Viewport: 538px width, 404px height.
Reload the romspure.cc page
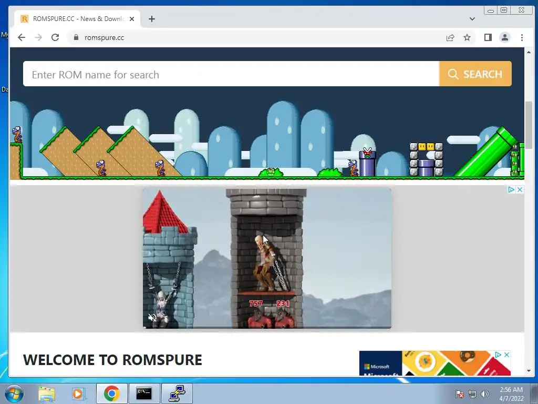pyautogui.click(x=55, y=37)
